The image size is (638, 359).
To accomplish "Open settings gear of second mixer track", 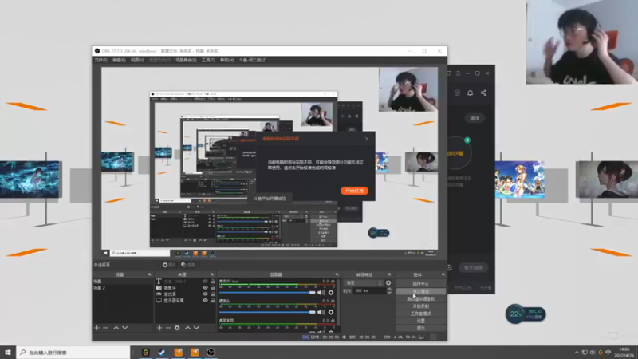I will (x=331, y=312).
